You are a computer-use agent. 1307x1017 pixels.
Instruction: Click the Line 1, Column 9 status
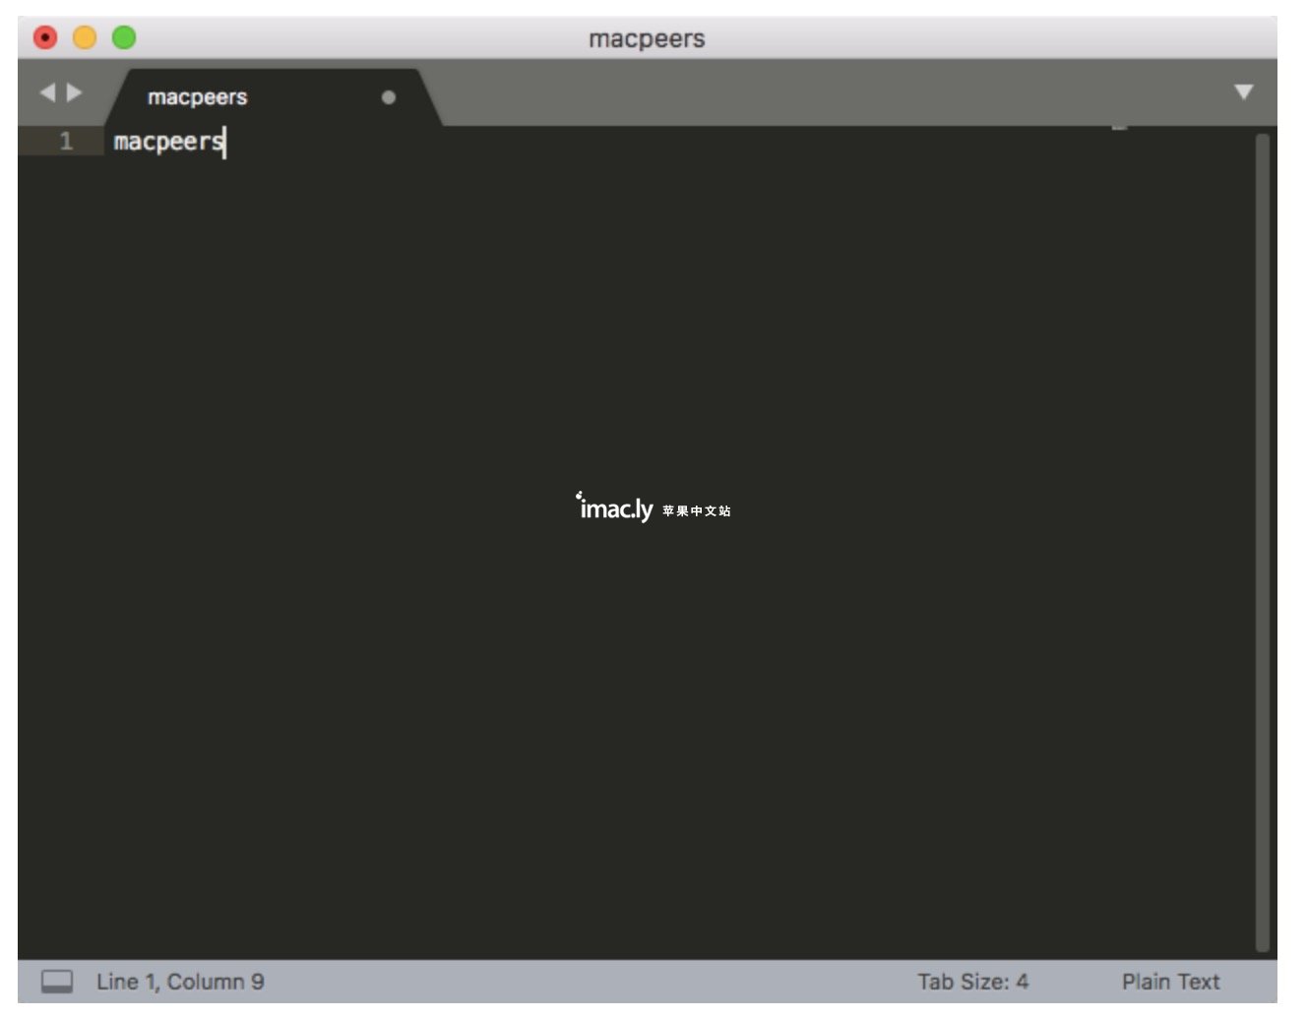pos(180,982)
